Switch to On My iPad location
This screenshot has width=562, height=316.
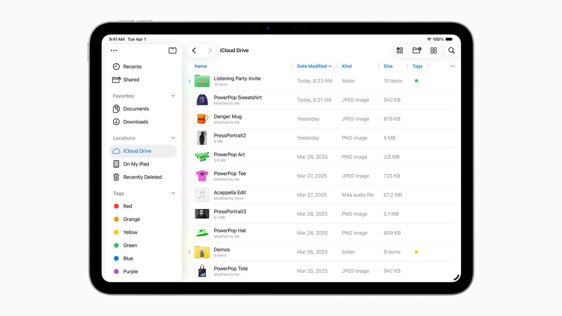[x=137, y=164]
